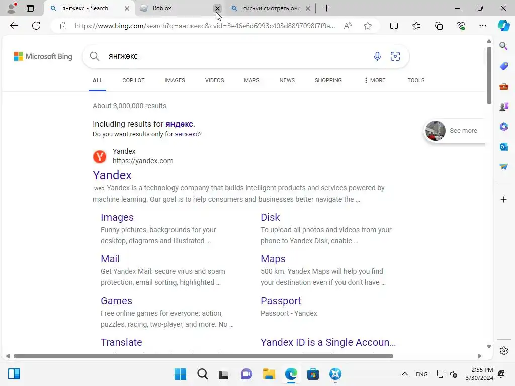Open sidebar Search icon
Image resolution: width=515 pixels, height=386 pixels.
(503, 46)
